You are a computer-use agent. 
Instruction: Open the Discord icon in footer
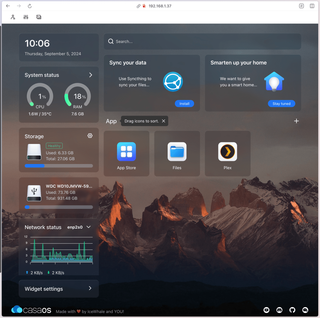coord(279,310)
